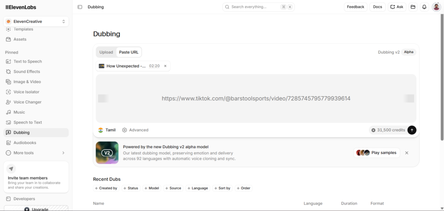Open notifications bell
444x211 pixels.
[x=424, y=7]
